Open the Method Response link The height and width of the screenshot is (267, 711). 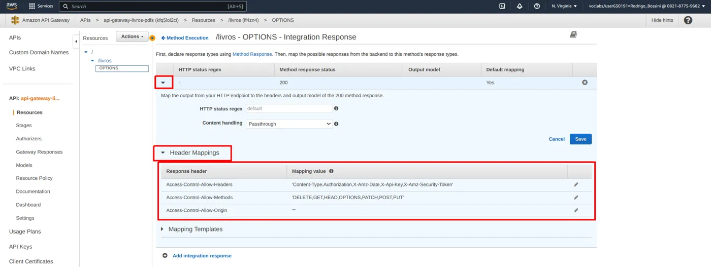[x=252, y=54]
